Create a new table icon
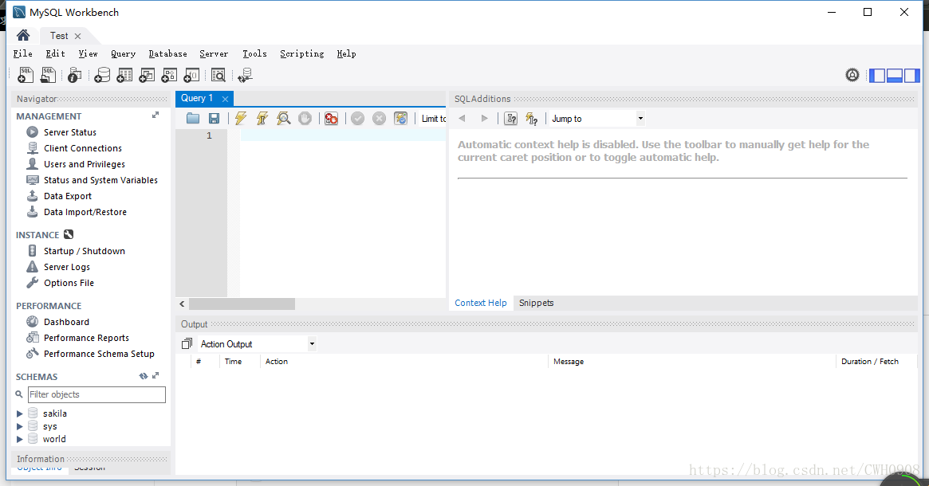The height and width of the screenshot is (486, 929). pos(124,75)
